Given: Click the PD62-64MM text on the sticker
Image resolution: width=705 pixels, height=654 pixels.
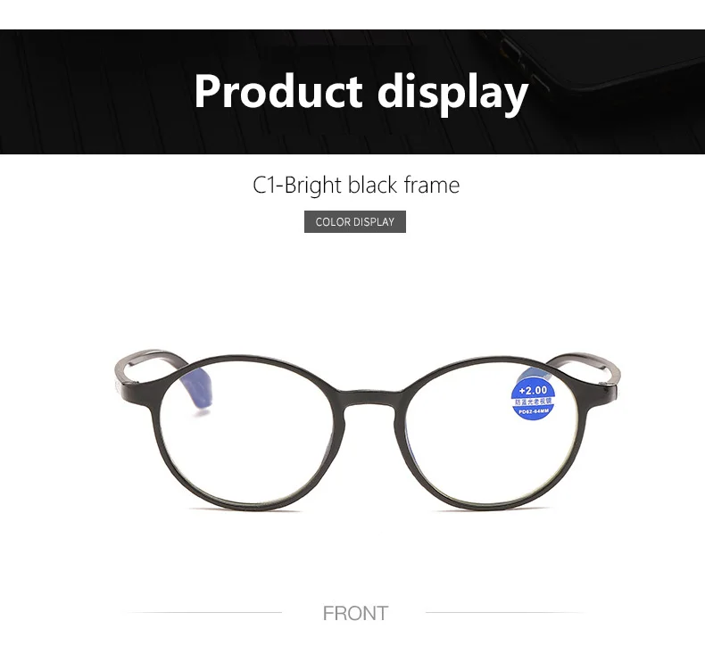Looking at the screenshot, I should point(534,411).
